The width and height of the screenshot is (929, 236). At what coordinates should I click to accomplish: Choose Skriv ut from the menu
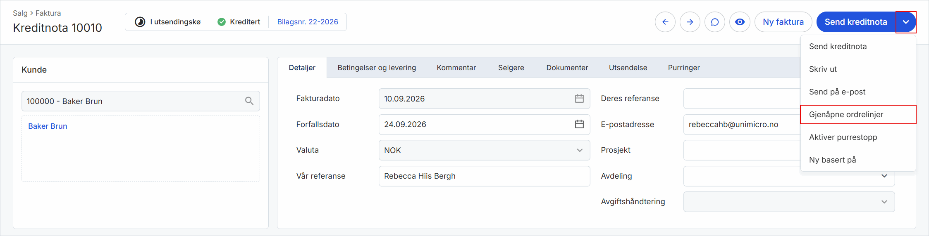(858, 69)
